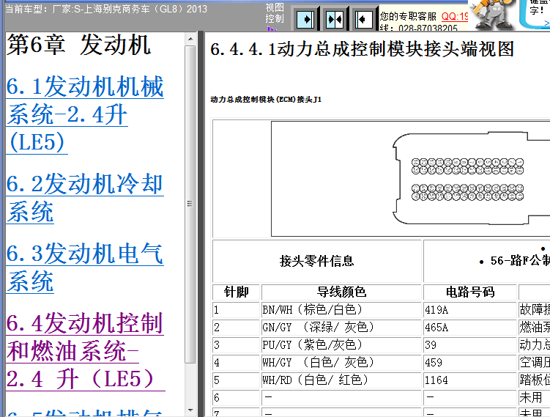The height and width of the screenshot is (417, 550).
Task: Open 6.3发动机电气系统 link
Action: (x=85, y=267)
